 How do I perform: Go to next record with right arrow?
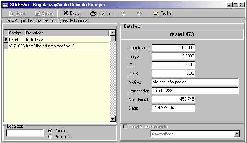[x=139, y=13]
